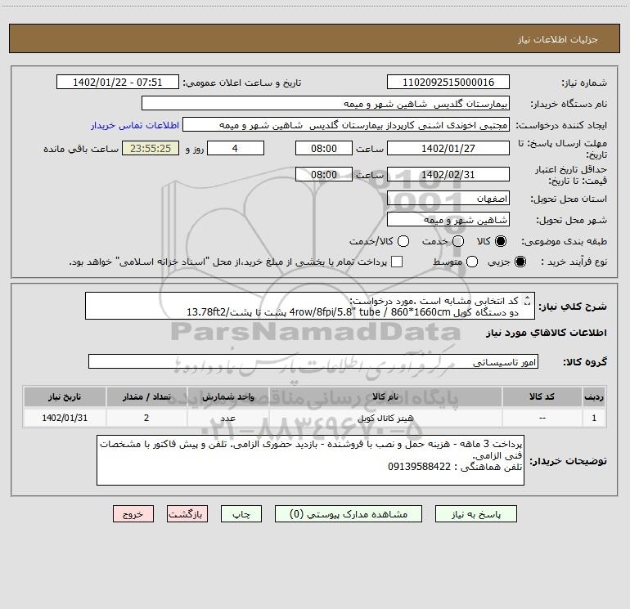The width and height of the screenshot is (630, 609).
Task: Click the description box scroll spinner arrows
Action: point(528,300)
